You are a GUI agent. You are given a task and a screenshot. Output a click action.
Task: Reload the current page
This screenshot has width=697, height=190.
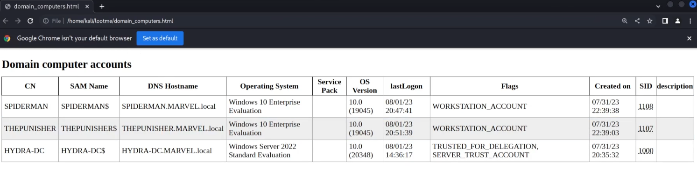(x=30, y=21)
